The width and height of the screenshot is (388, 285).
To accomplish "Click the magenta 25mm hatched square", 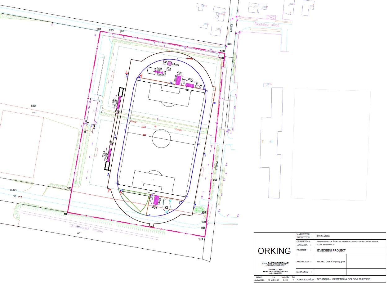I will click(169, 63).
